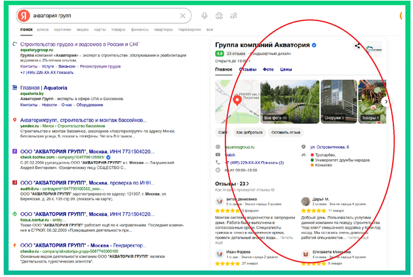Open the 'Реконструкция прудов' sitelink

point(100,66)
